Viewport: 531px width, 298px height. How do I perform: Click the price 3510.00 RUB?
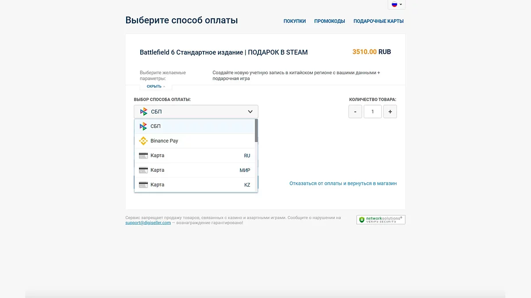[372, 52]
